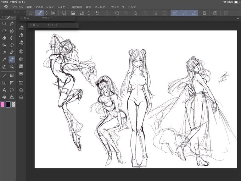Select the triangle Ruler tool

pyautogui.click(x=12, y=83)
